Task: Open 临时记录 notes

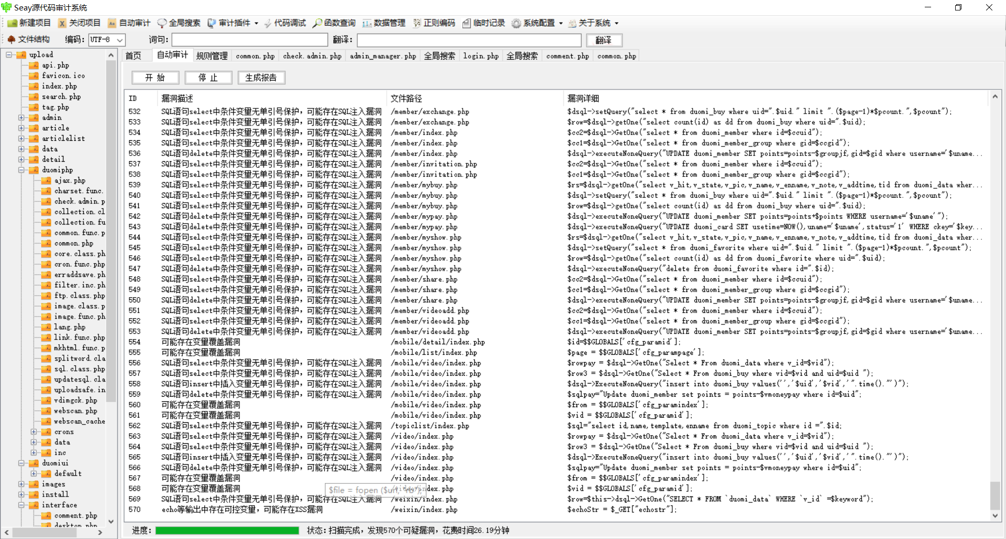Action: (x=484, y=23)
